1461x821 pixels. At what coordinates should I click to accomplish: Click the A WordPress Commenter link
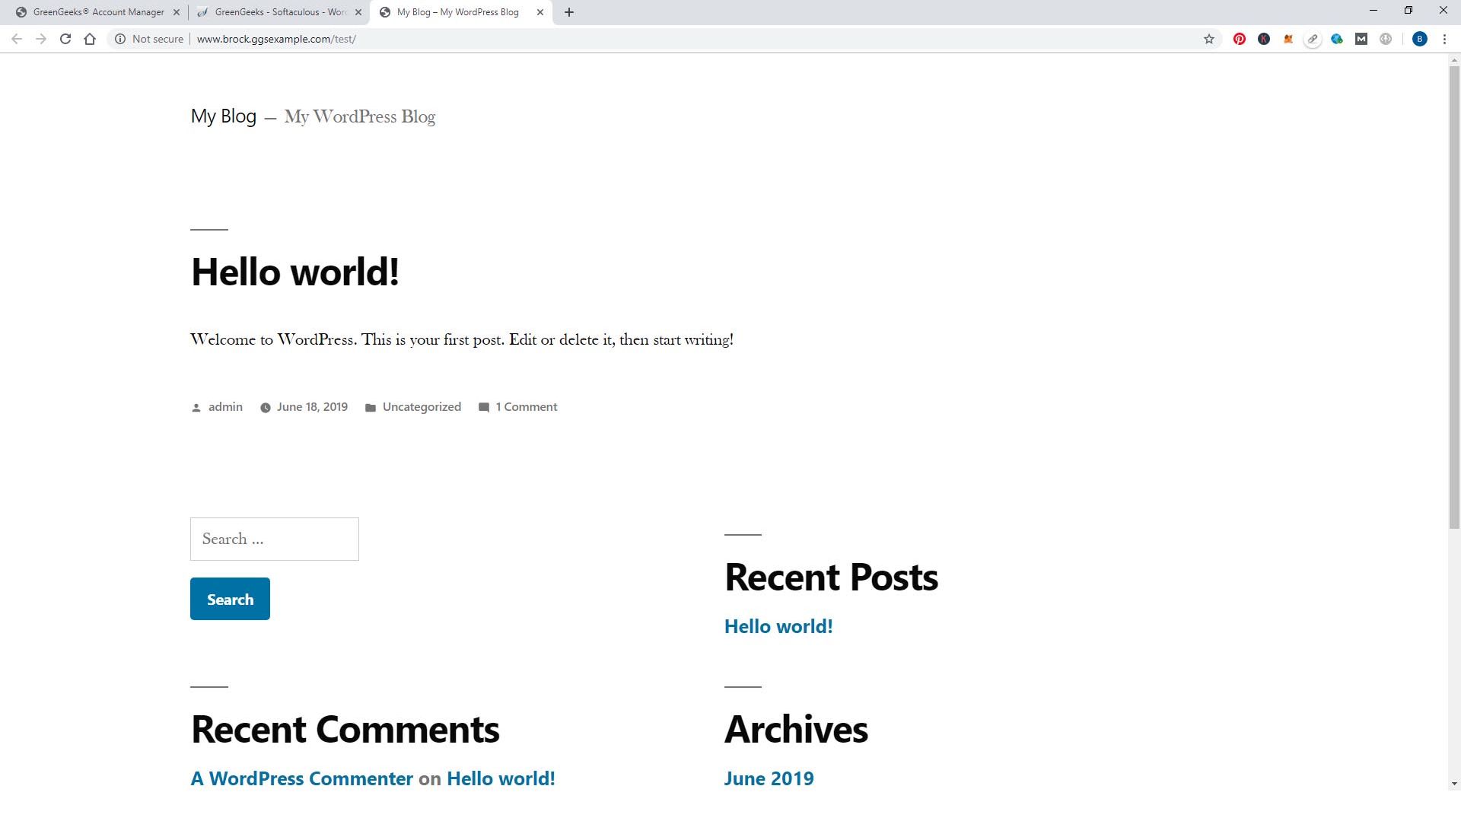pos(301,778)
